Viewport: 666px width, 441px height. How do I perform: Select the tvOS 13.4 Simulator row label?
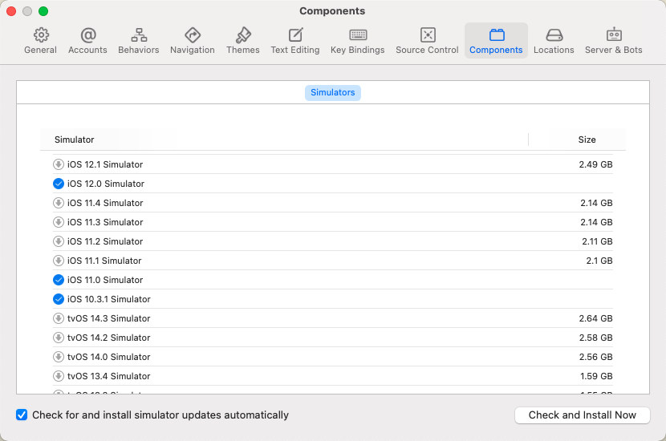coord(109,376)
